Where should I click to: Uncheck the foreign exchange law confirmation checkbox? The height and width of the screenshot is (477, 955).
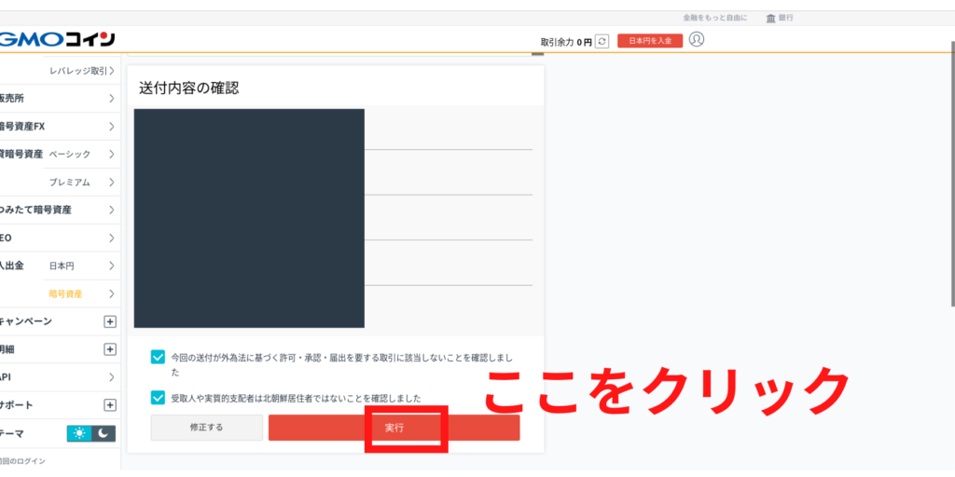click(158, 357)
